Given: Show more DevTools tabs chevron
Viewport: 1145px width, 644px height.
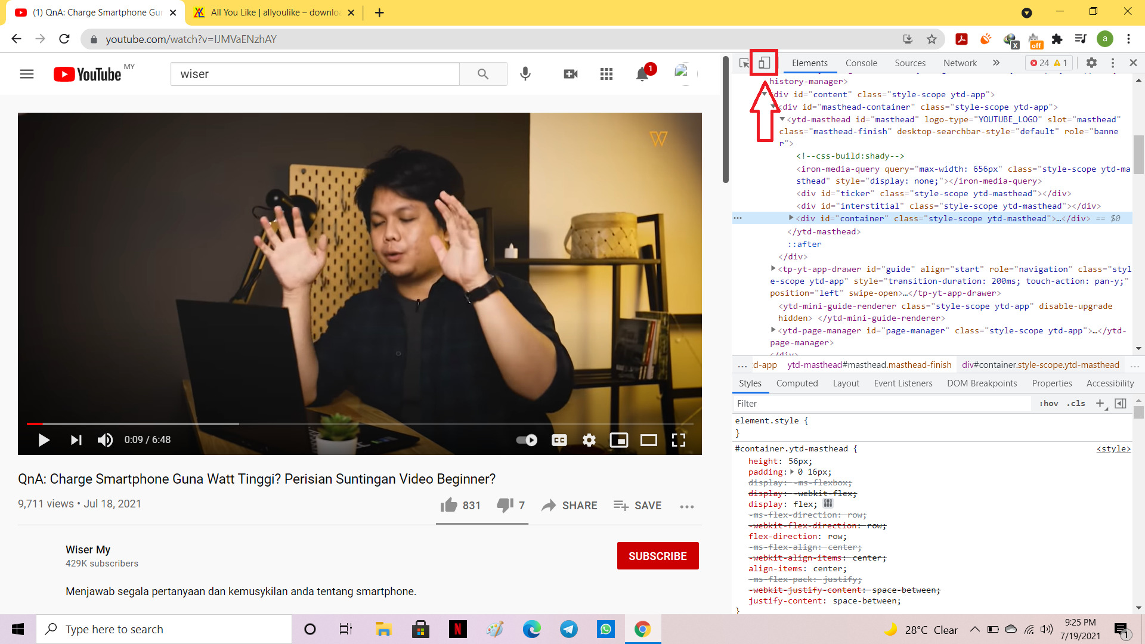Looking at the screenshot, I should 996,63.
